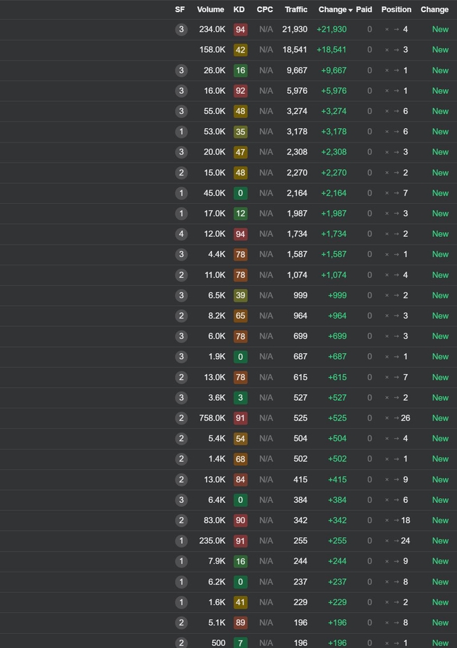Click SF badge 1 in 53.0K volume row
Image resolution: width=457 pixels, height=648 pixels.
click(x=181, y=132)
